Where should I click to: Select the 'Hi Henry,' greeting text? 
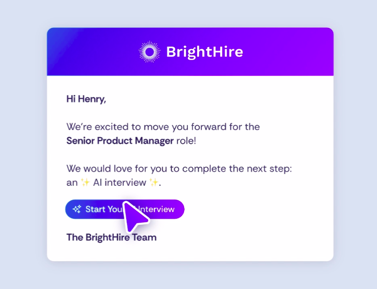86,99
